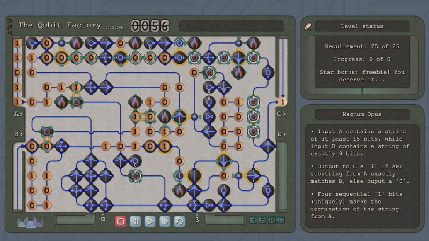
Task: Toggle the B mode button
Action: click(262, 220)
